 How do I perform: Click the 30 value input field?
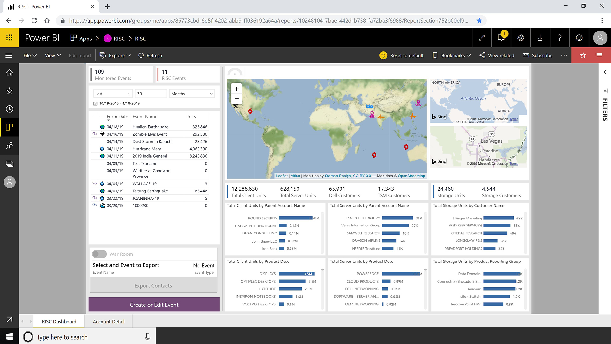tap(151, 94)
